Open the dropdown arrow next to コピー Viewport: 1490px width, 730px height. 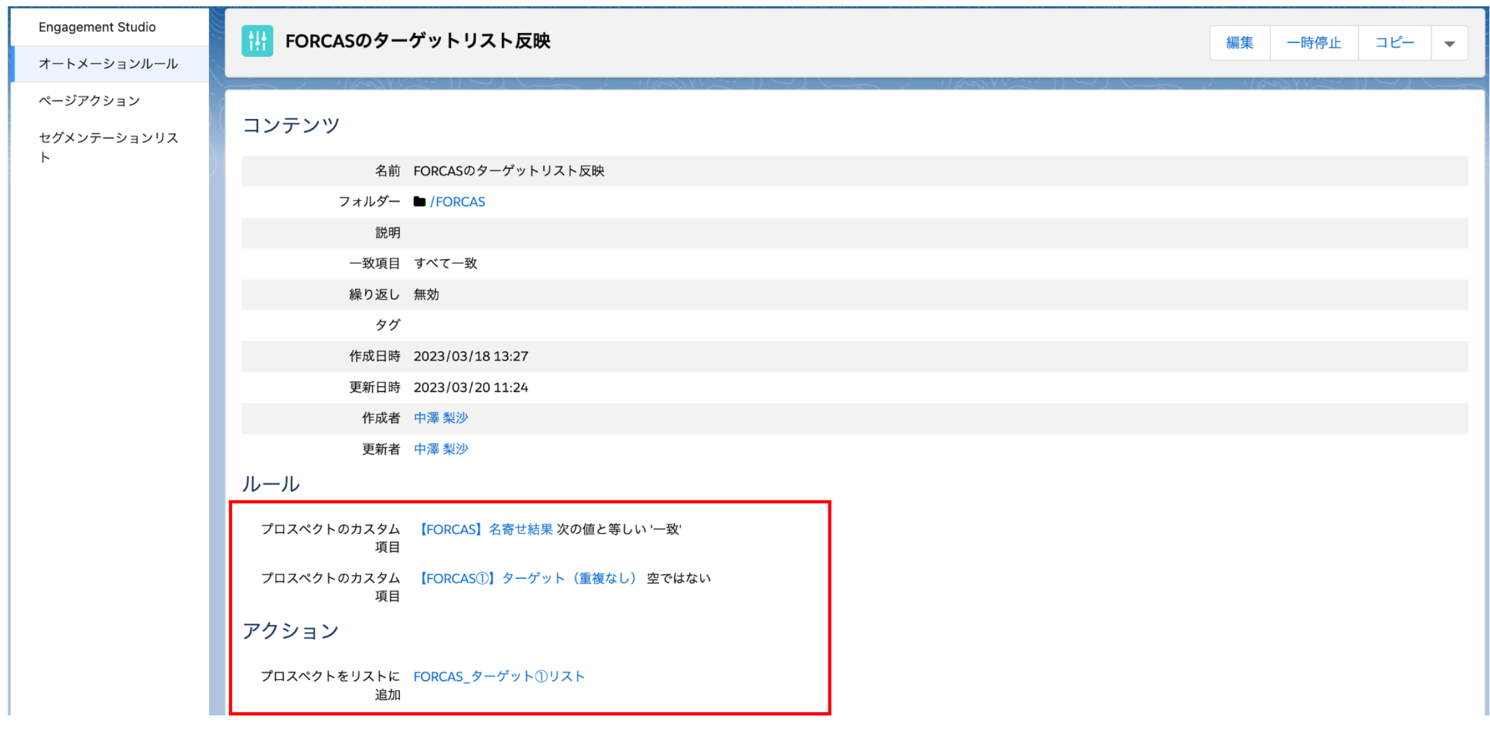(1449, 44)
